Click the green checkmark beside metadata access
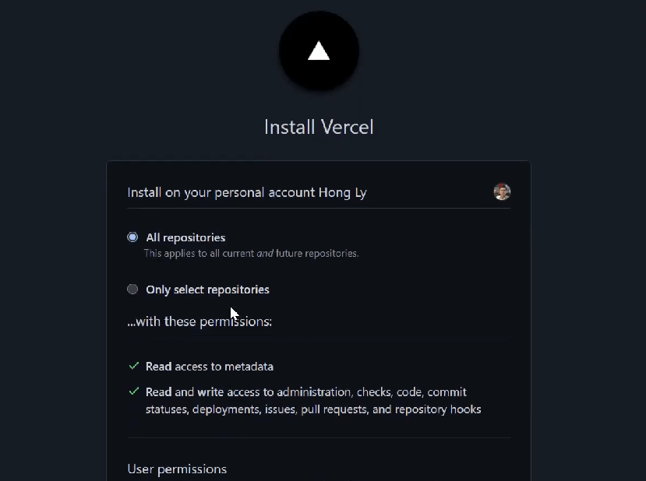 pyautogui.click(x=134, y=366)
